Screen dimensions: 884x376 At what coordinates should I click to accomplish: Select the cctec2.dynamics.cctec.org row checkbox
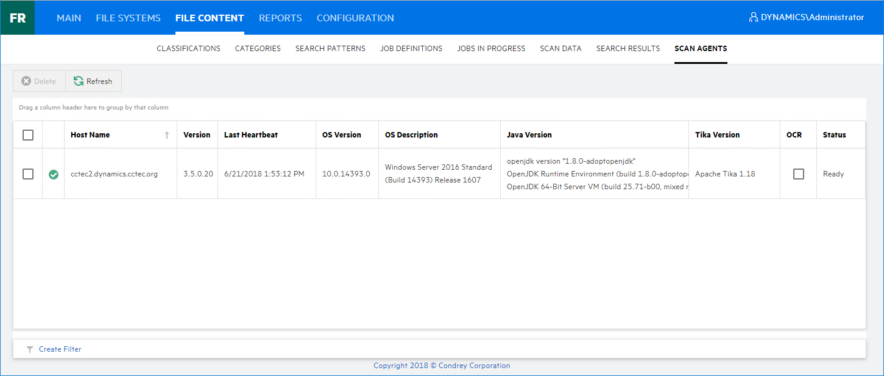tap(28, 174)
